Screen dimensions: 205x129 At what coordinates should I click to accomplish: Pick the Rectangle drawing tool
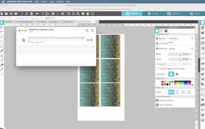(x=2, y=42)
